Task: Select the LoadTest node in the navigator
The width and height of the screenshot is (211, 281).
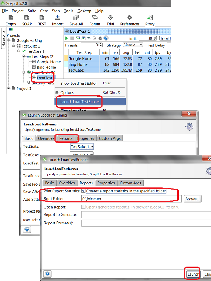Action: point(44,78)
